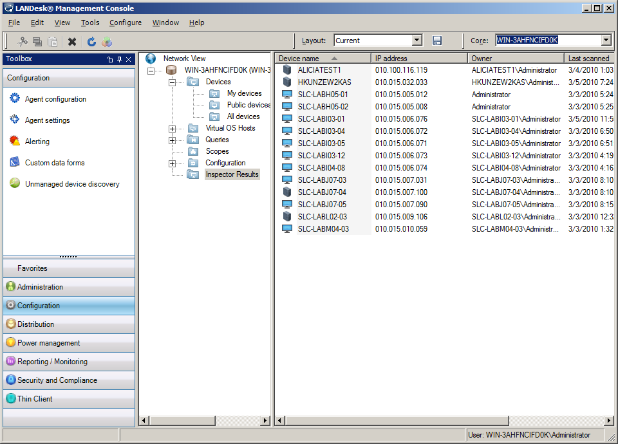Click the Inspector Results folder icon
Viewport: 618px width, 444px height.
[x=192, y=174]
